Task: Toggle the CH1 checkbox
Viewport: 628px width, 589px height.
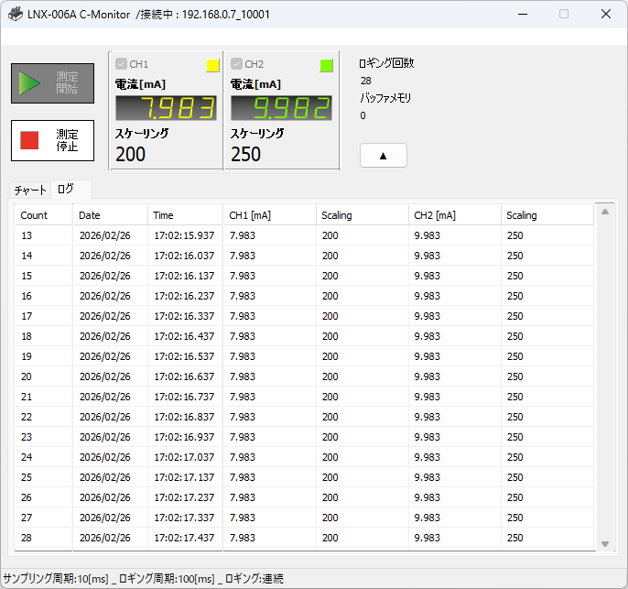Action: 121,64
